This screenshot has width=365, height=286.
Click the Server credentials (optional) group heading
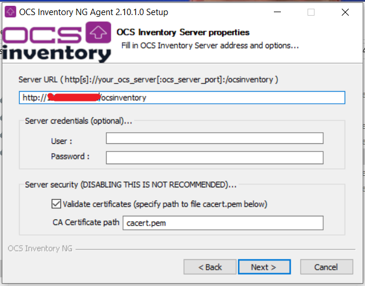pyautogui.click(x=78, y=121)
